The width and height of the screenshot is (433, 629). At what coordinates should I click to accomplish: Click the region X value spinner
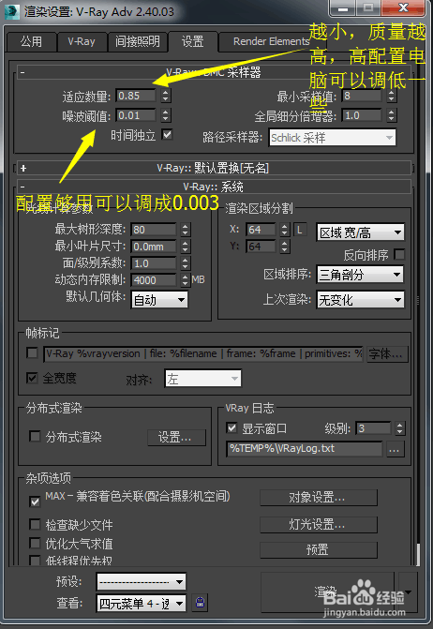coord(284,230)
